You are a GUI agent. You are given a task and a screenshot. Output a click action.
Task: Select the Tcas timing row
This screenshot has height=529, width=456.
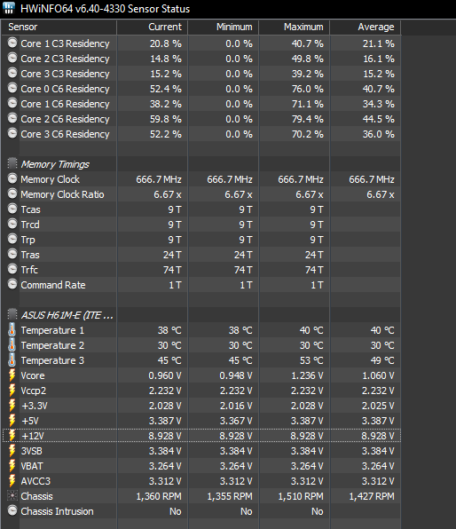pyautogui.click(x=201, y=209)
